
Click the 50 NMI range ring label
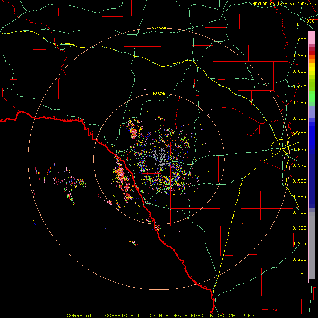point(159,93)
